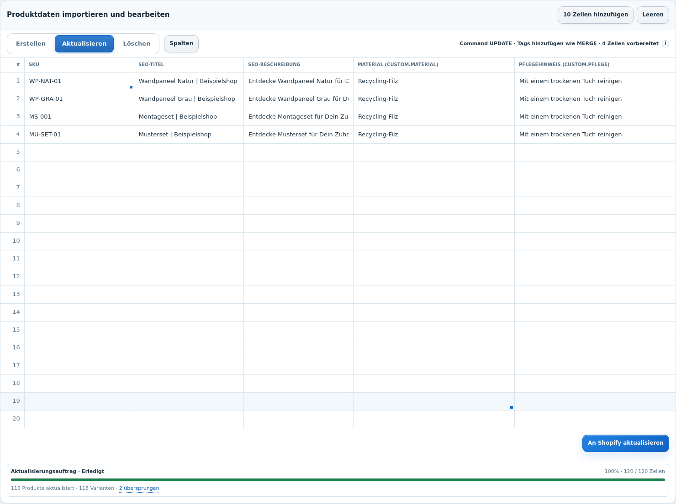The image size is (676, 504).
Task: Select the Material cell for WP-GRA-01
Action: click(x=434, y=99)
